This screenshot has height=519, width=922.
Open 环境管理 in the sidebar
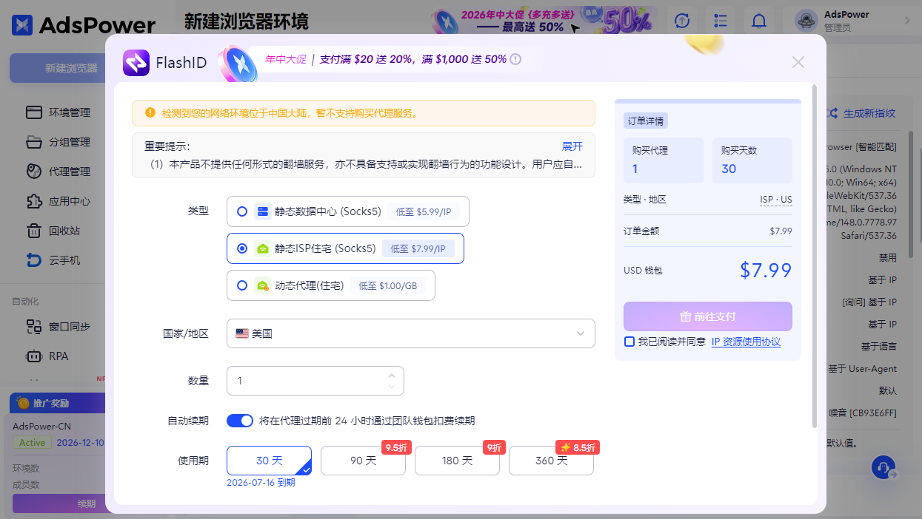(70, 112)
